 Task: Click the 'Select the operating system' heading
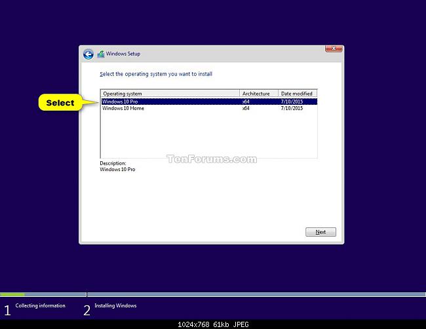point(156,74)
